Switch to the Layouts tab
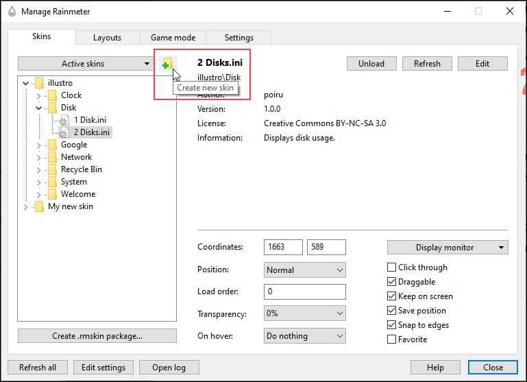The image size is (527, 382). point(107,38)
